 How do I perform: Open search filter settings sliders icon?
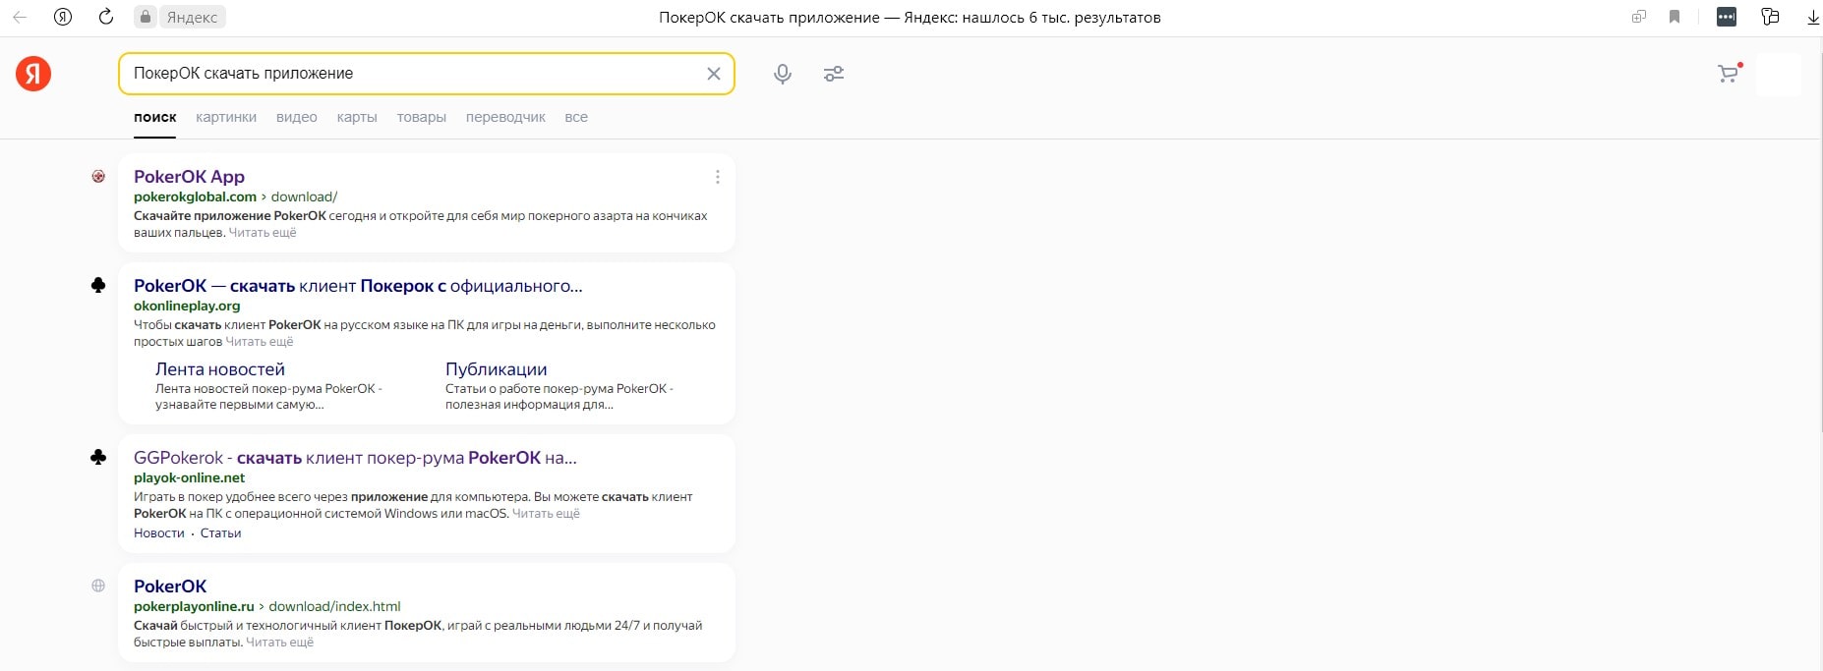[x=834, y=74]
